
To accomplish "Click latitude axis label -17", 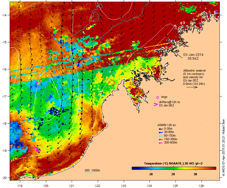I will (4, 96).
